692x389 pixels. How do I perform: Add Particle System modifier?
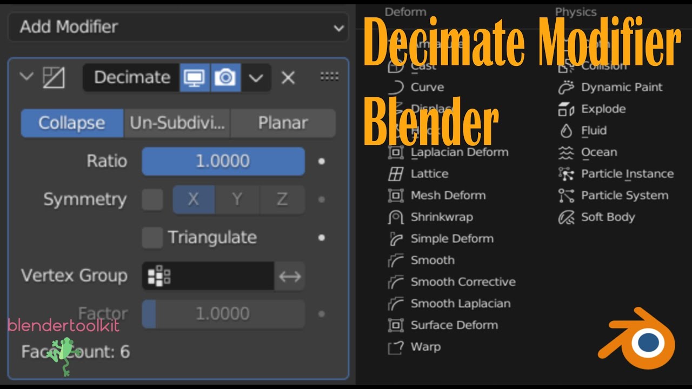[624, 196]
